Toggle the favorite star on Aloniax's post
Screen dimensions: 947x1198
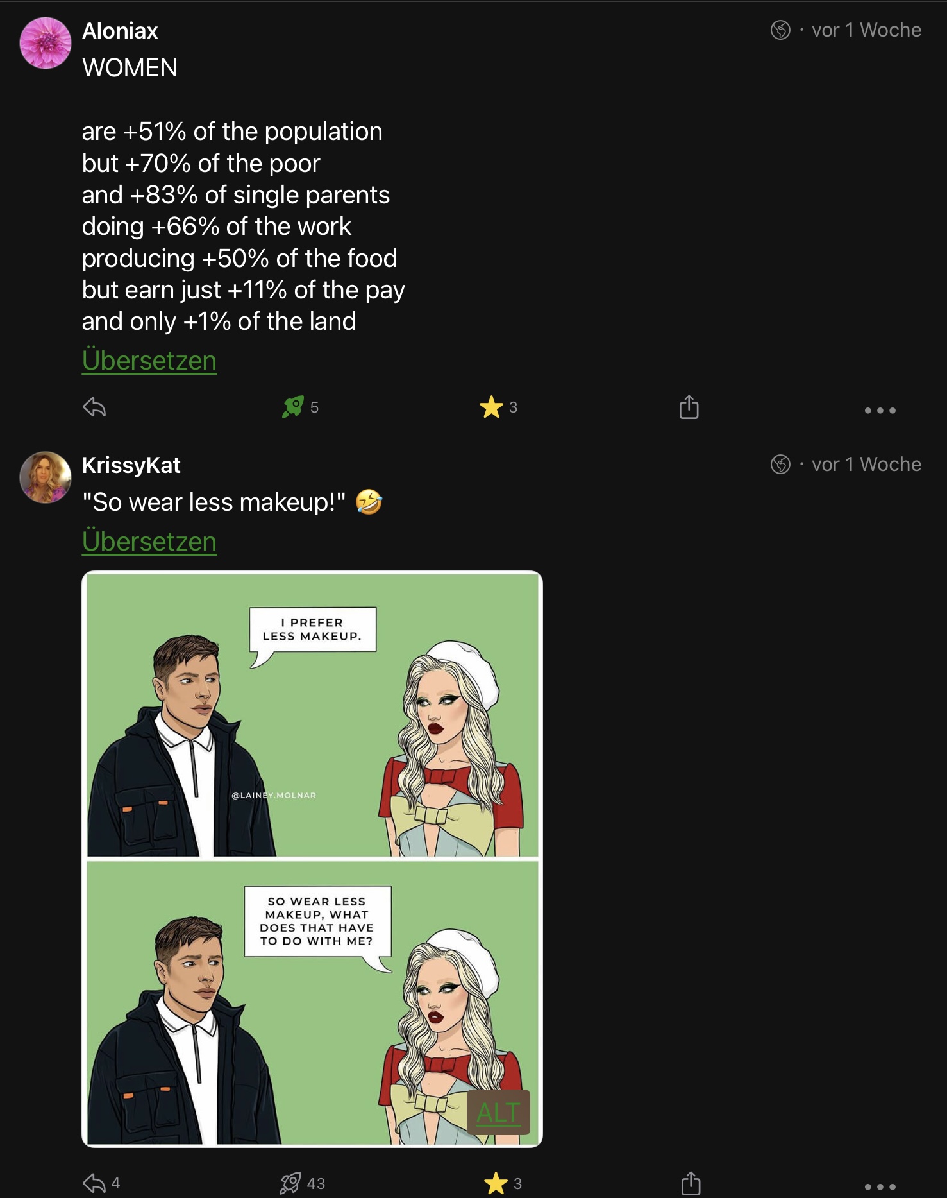click(x=491, y=407)
